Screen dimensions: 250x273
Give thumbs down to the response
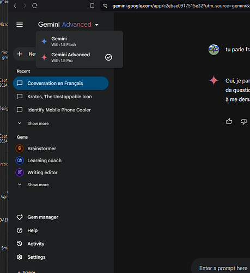tap(243, 121)
